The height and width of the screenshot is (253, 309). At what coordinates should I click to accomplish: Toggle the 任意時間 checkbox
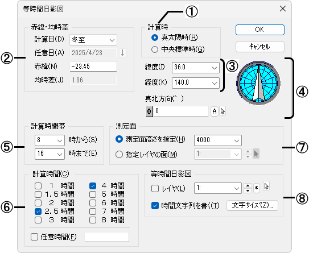[x=34, y=237]
